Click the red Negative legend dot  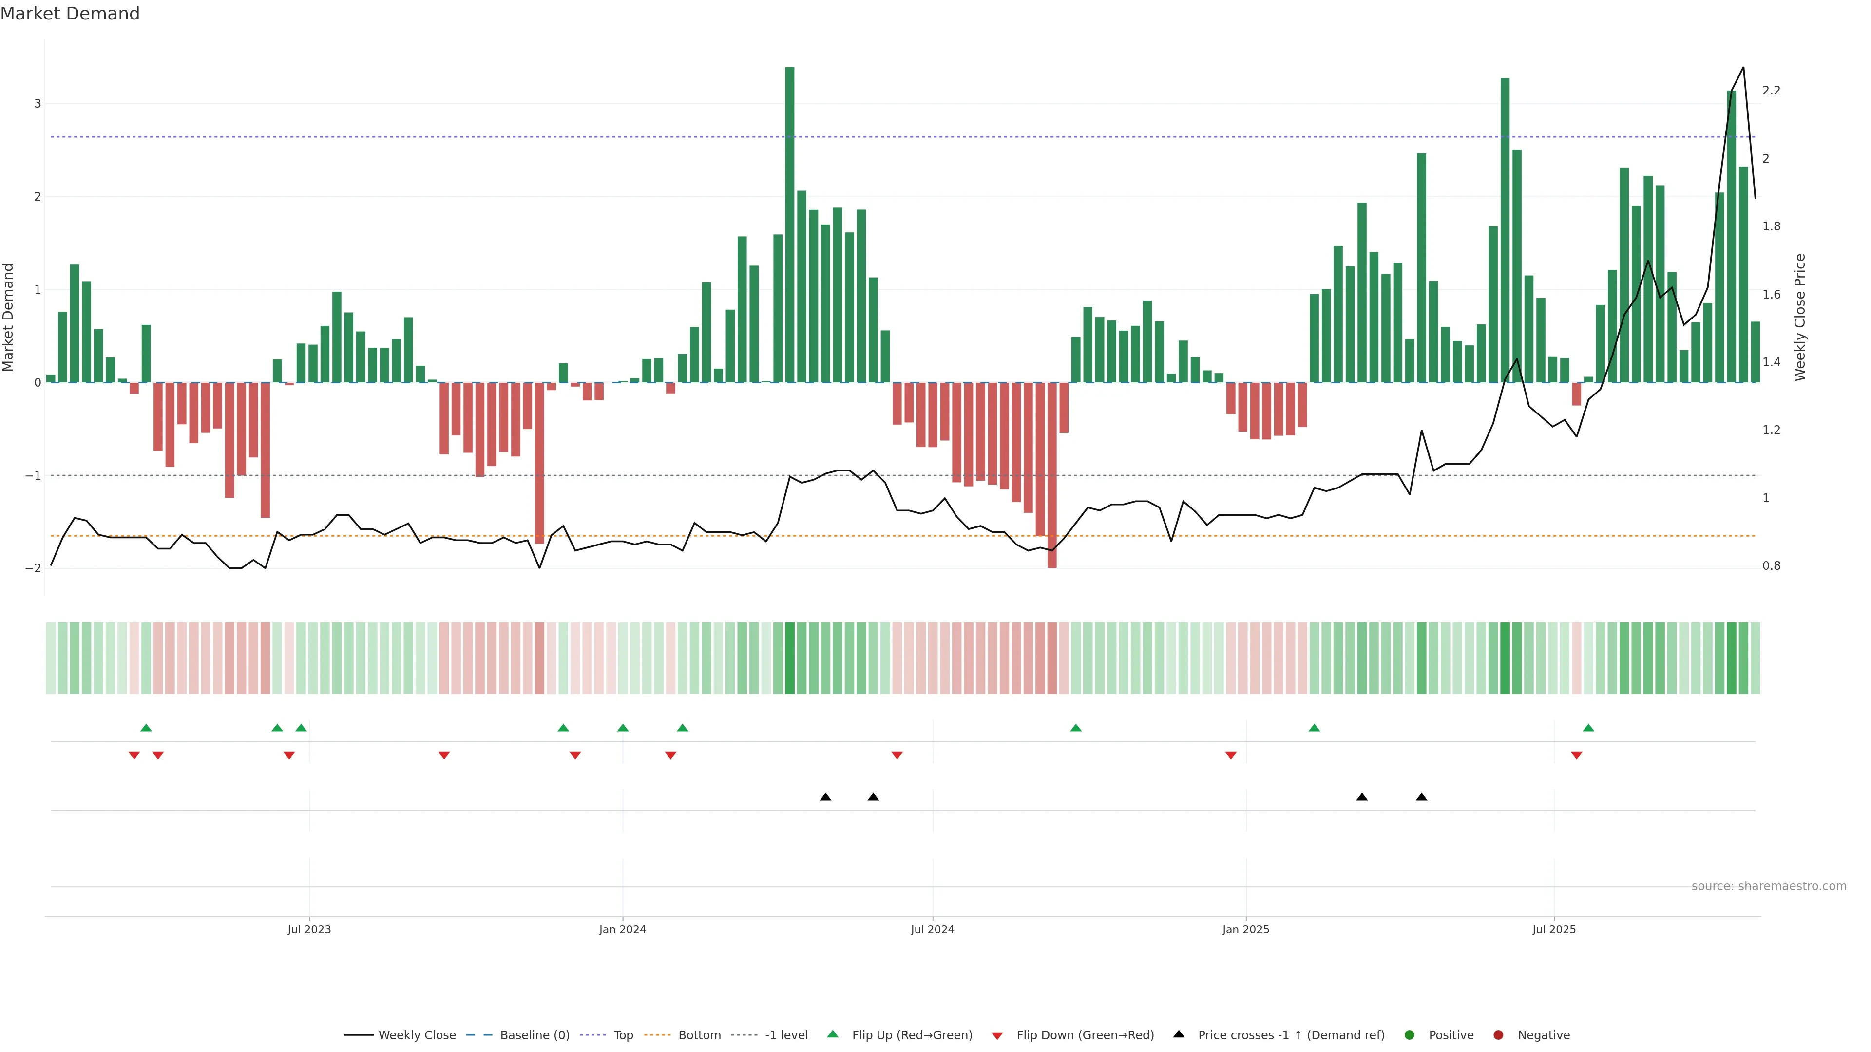point(1498,1034)
